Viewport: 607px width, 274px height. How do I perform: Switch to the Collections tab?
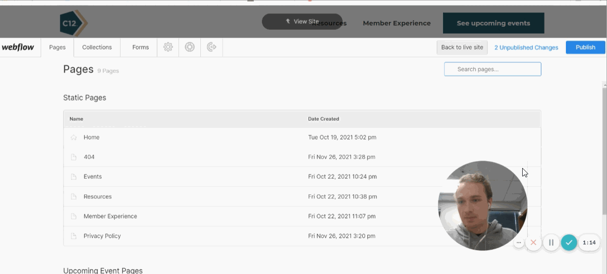[x=97, y=47]
